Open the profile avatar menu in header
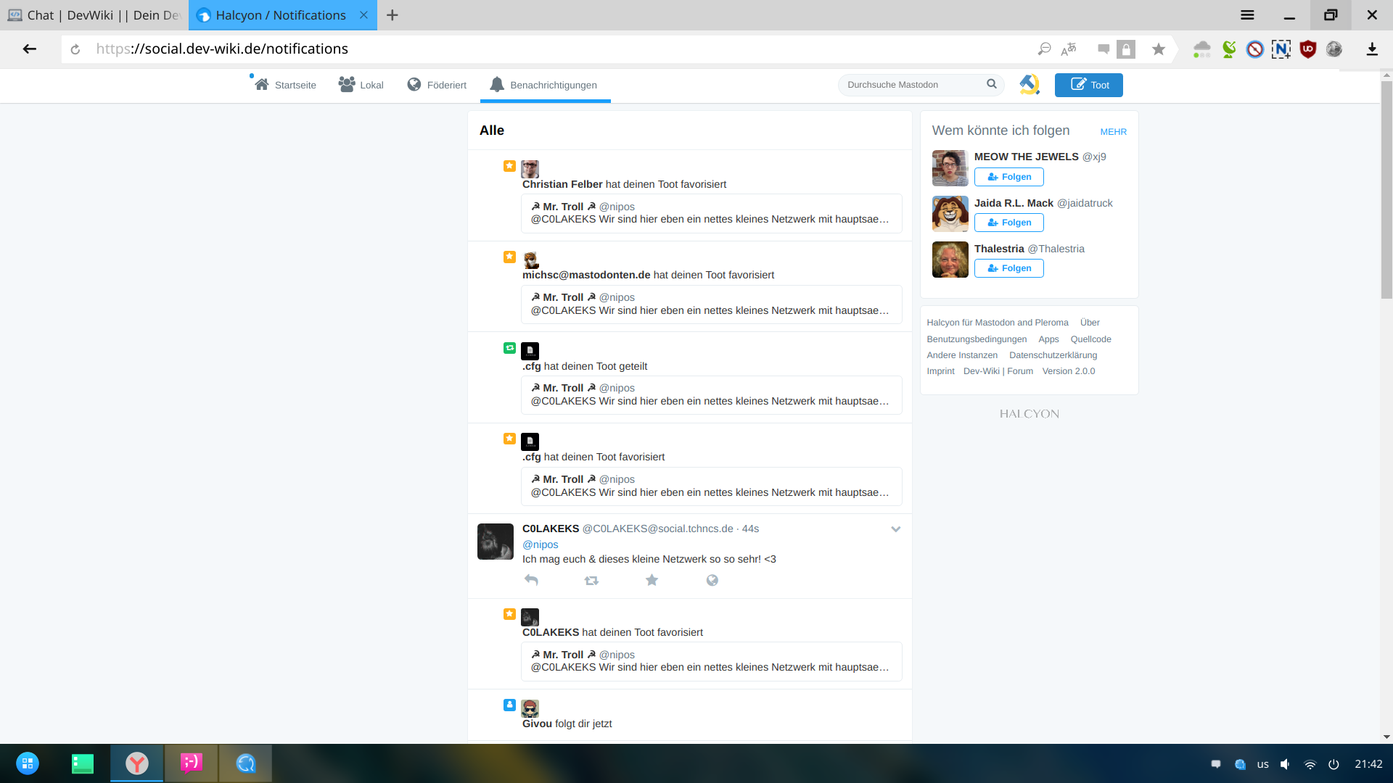This screenshot has height=783, width=1393. [1029, 85]
